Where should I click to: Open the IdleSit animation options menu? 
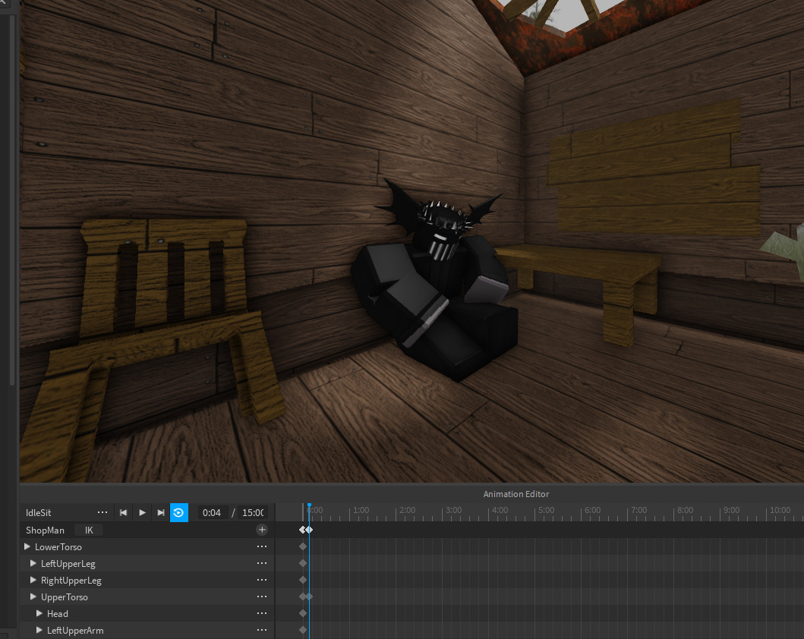click(102, 513)
